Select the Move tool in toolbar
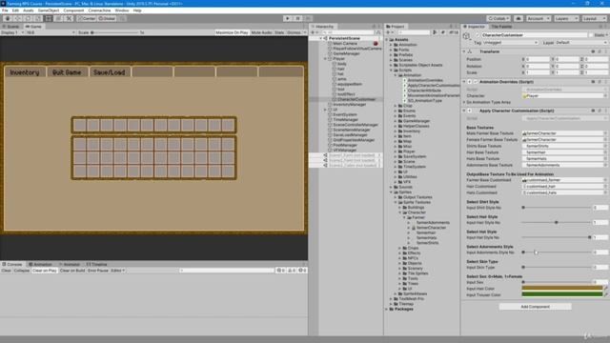 point(18,19)
